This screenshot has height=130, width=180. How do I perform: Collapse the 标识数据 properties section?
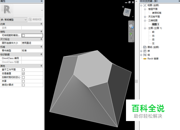(x=41, y=54)
